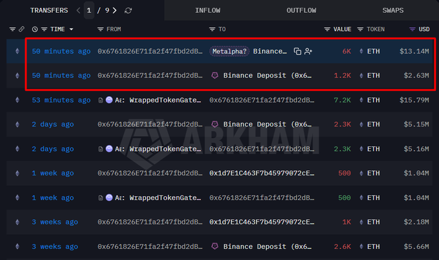Click sender 0x6761826E71fa in $13.14M row
This screenshot has height=260, width=439.
[x=150, y=51]
